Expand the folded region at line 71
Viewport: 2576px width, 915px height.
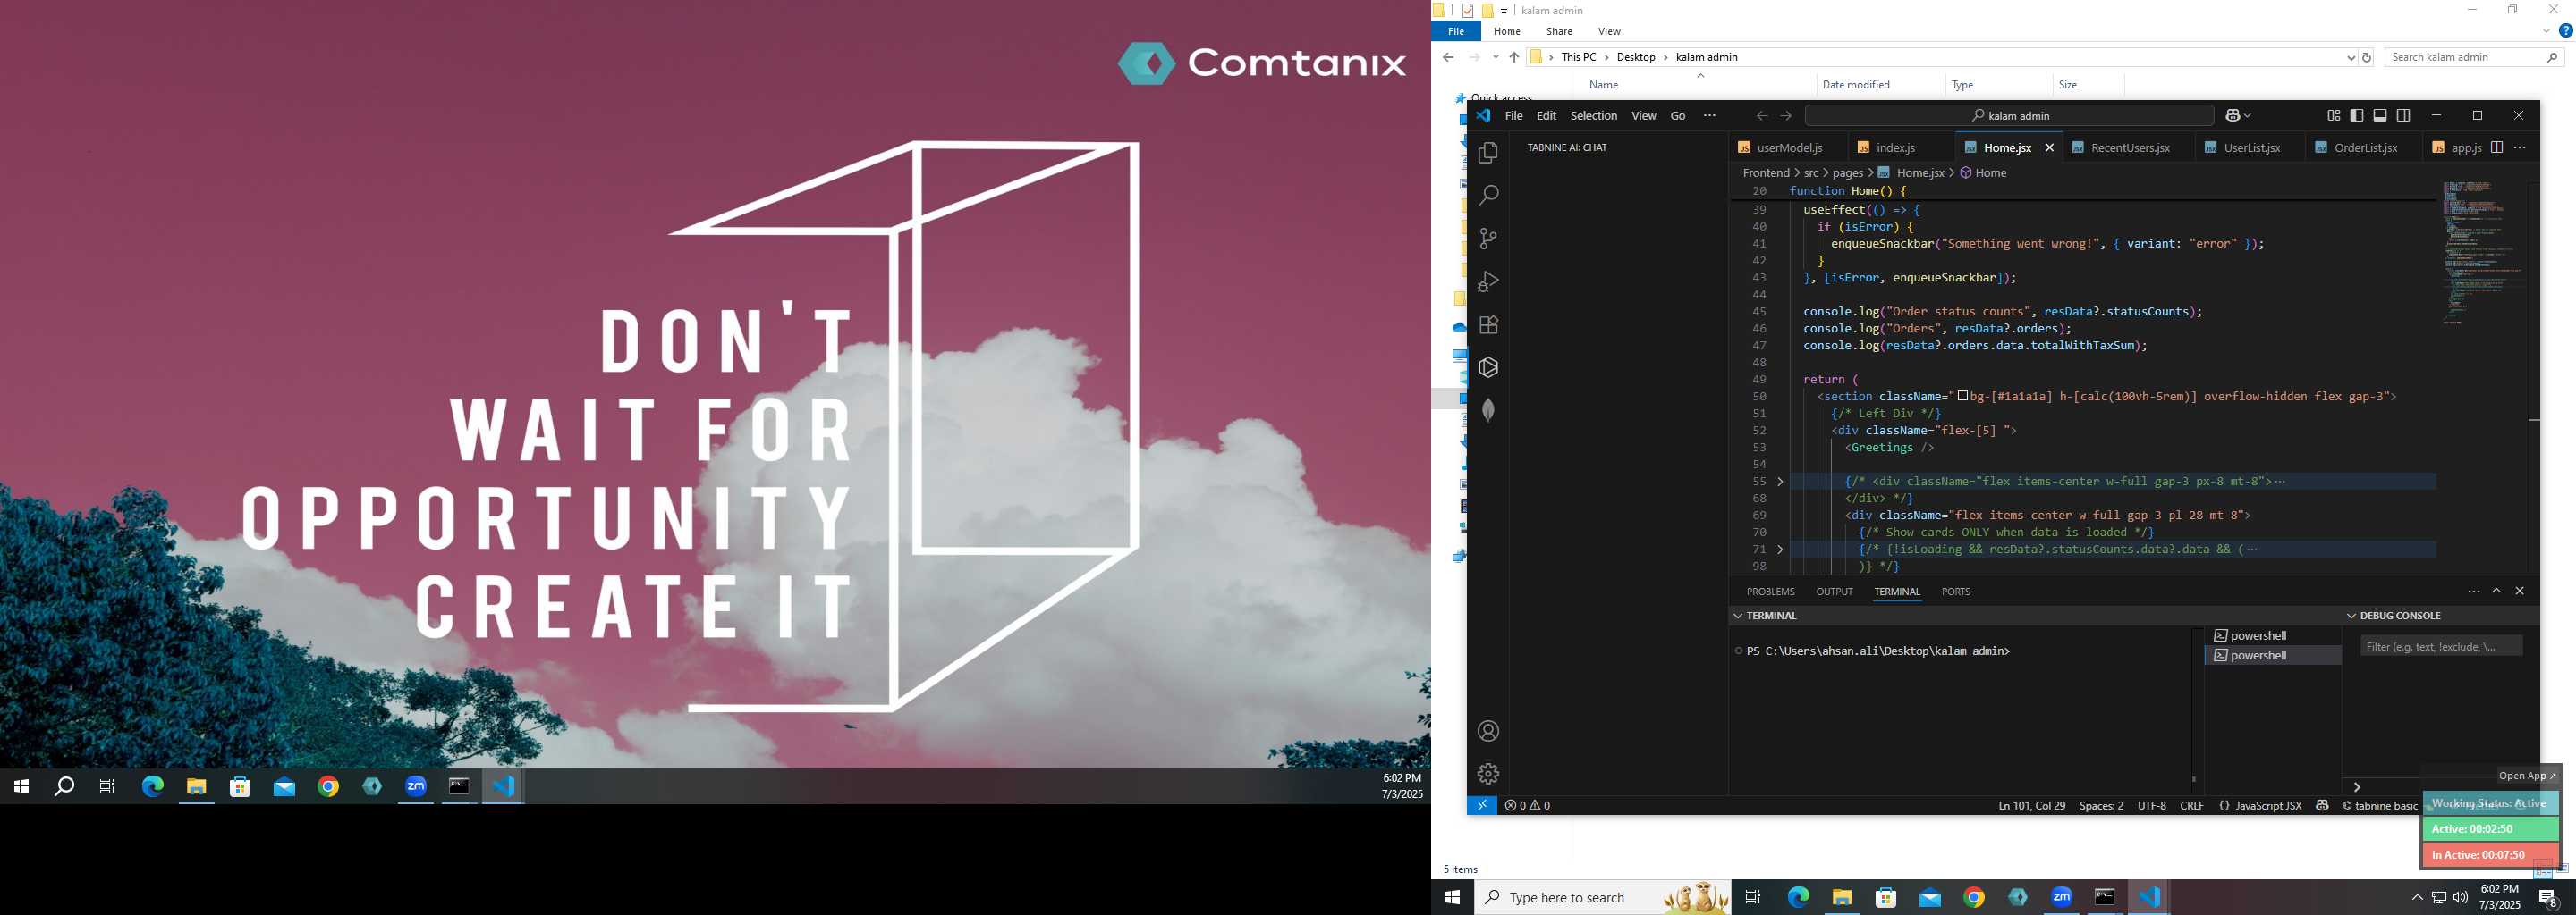(x=1780, y=550)
